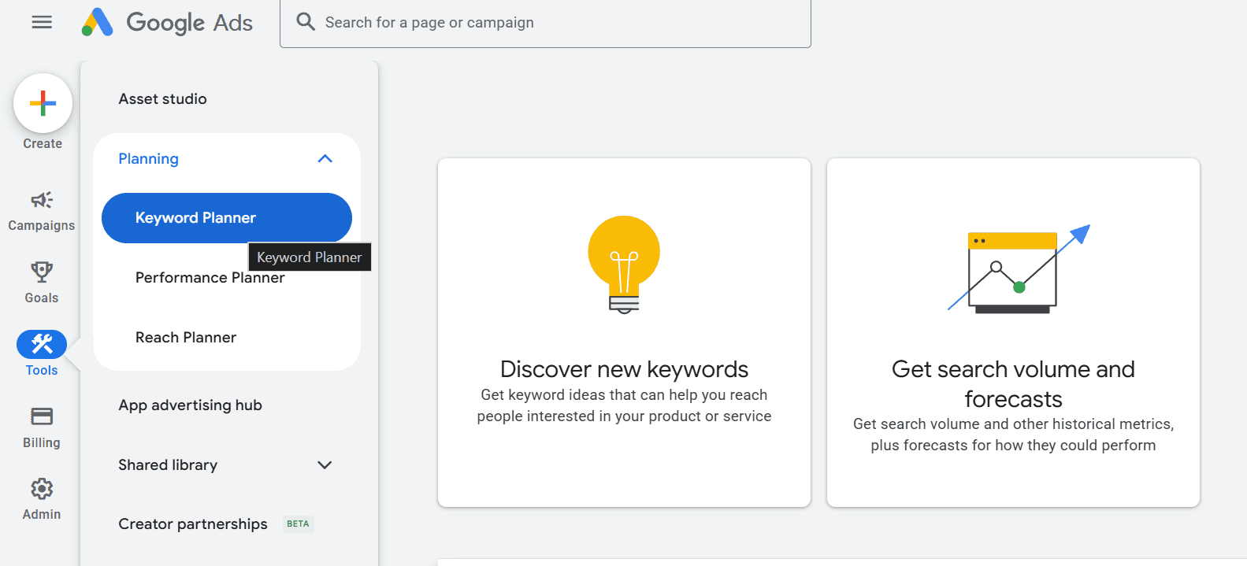Click the search magnifier icon
The image size is (1247, 566).
[x=305, y=22]
